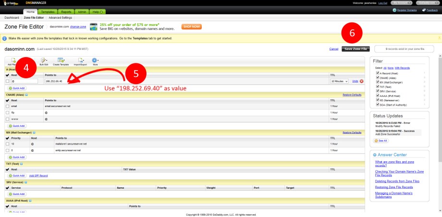The width and height of the screenshot is (442, 217).
Task: Close the yellow templates notification banner
Action: click(x=440, y=38)
